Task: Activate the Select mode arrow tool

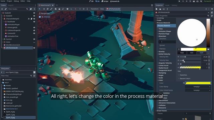Action: pos(39,9)
